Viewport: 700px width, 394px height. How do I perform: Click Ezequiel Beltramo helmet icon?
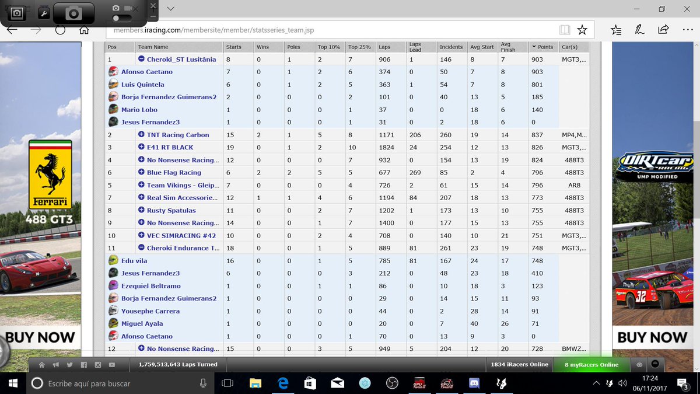tap(114, 286)
